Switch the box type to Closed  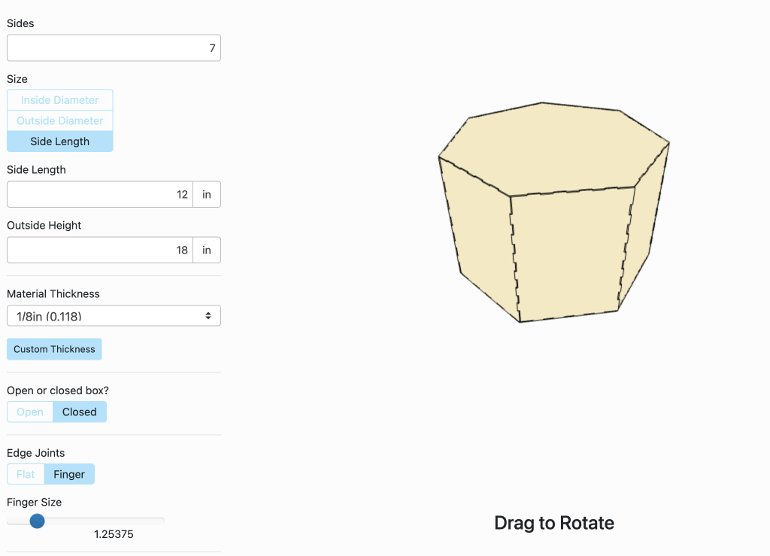pos(80,412)
